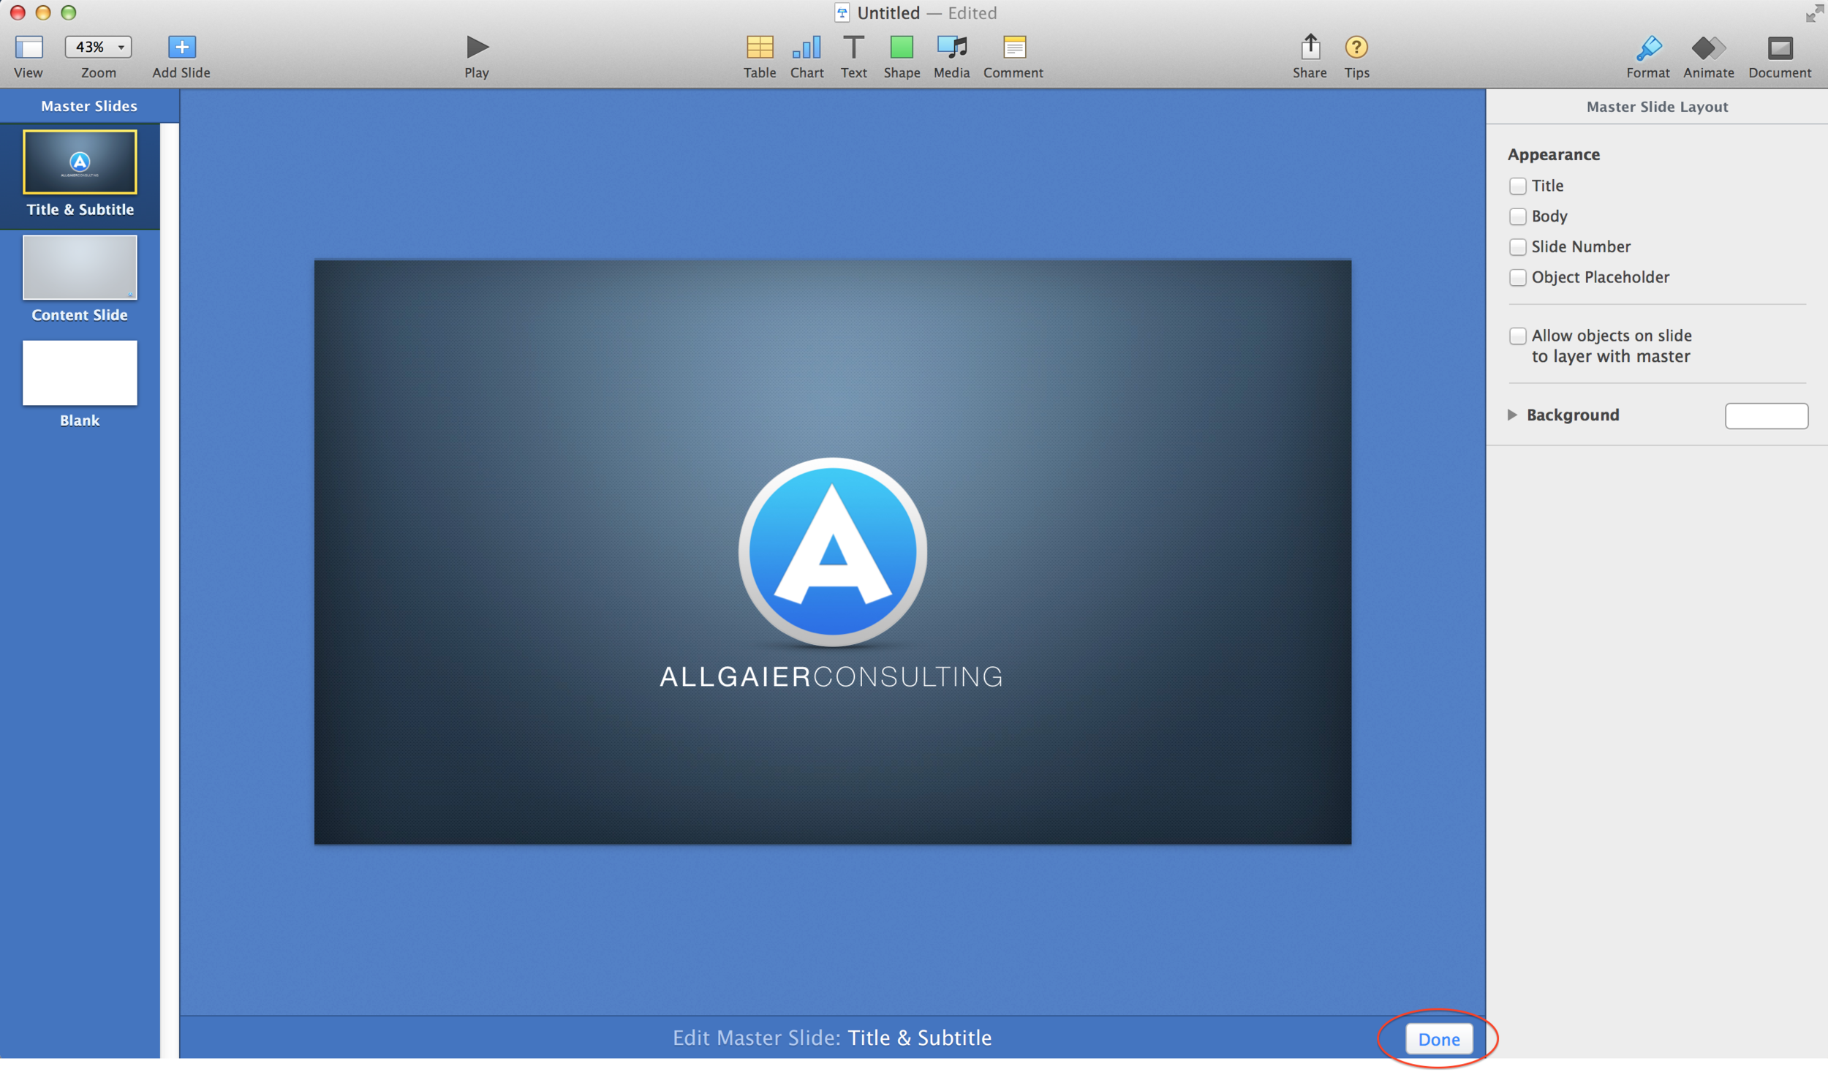Click the Add Slide plus icon

(x=181, y=47)
